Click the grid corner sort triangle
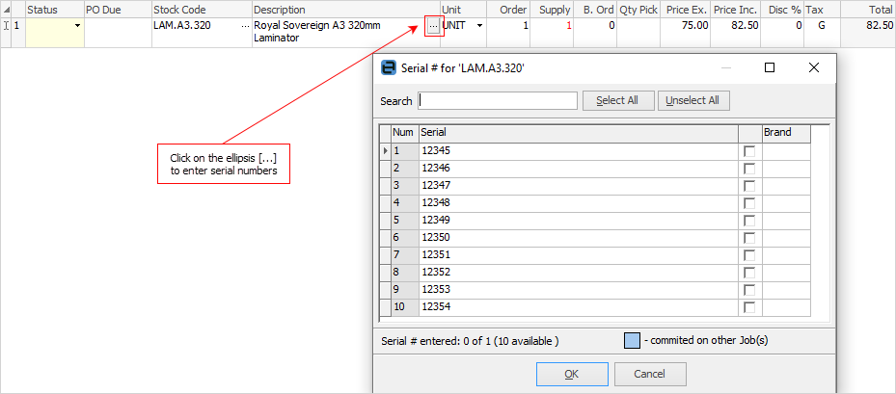896x394 pixels. point(6,10)
